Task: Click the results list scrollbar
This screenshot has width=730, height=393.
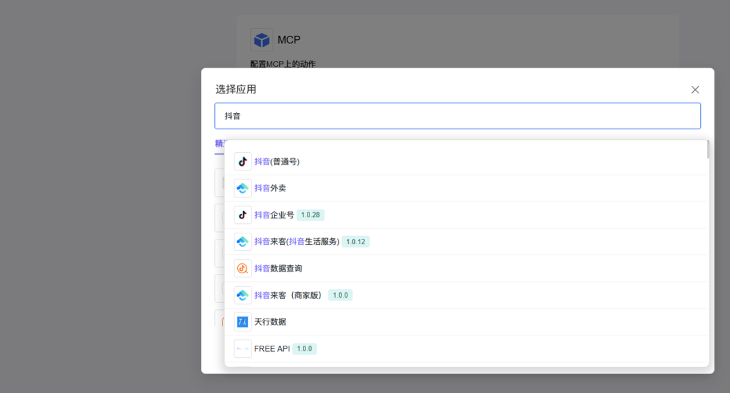Action: 707,150
